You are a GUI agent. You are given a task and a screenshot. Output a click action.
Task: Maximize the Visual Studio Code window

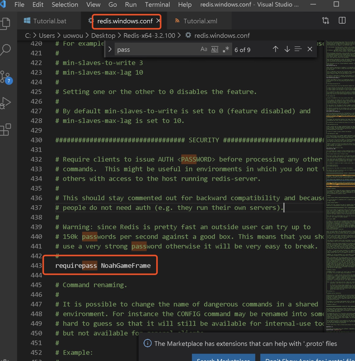coord(336,4)
